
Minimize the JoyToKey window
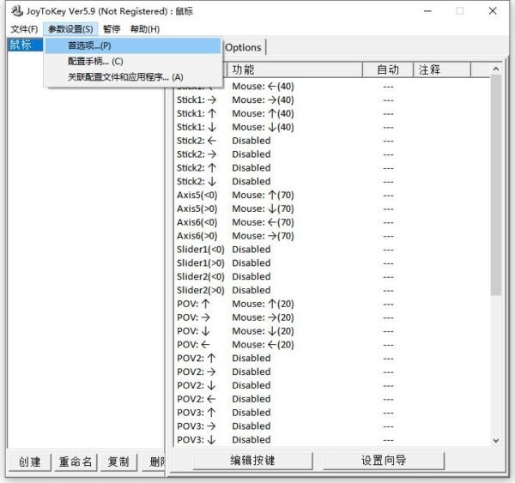pyautogui.click(x=427, y=11)
